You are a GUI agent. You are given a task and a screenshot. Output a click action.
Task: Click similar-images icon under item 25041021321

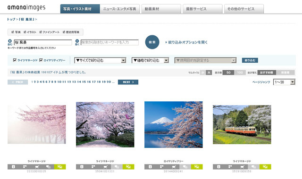point(93,167)
